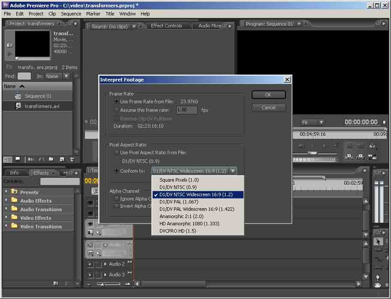
Task: Create a new Bin in Project panel
Action: (51, 159)
